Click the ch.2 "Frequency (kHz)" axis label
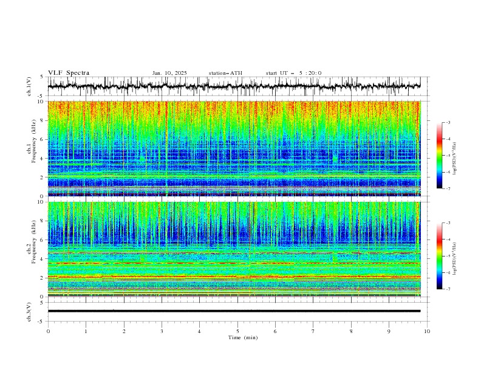481x372 pixels. (x=34, y=242)
